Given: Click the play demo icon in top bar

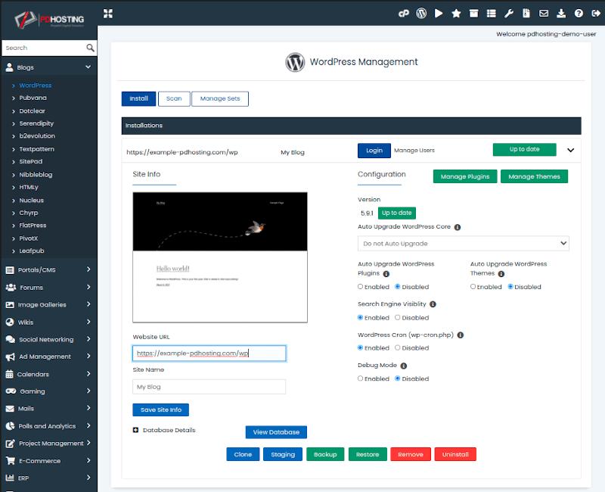Looking at the screenshot, I should click(x=439, y=14).
